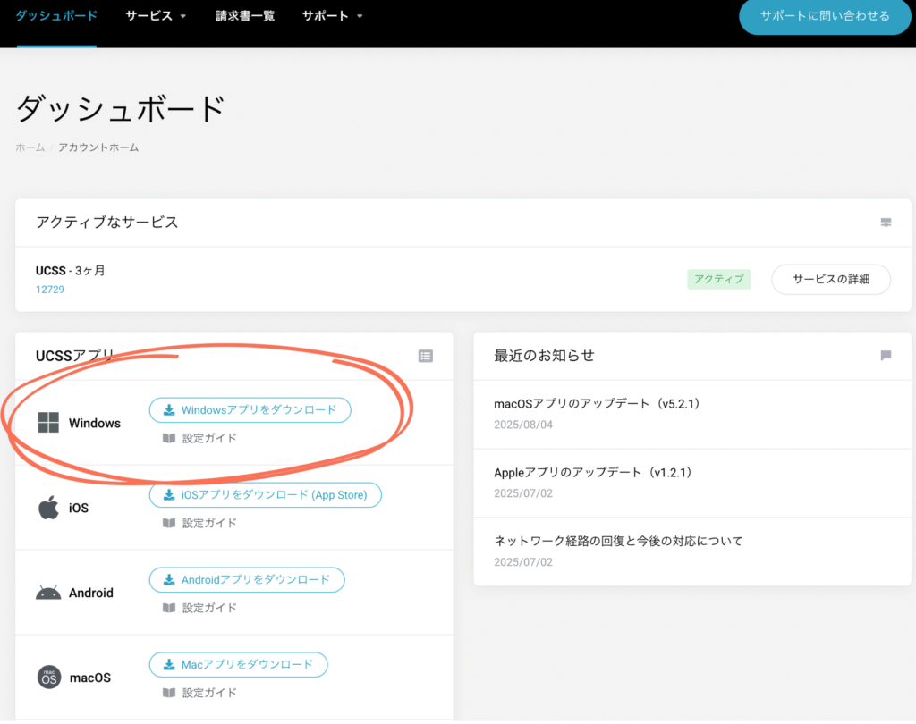The height and width of the screenshot is (724, 916).
Task: Open ネットワーク経路の回復と今後の対応について notice
Action: pyautogui.click(x=618, y=542)
